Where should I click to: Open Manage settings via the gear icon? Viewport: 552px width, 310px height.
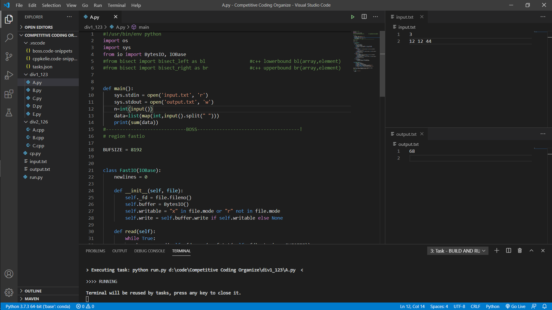[9, 292]
